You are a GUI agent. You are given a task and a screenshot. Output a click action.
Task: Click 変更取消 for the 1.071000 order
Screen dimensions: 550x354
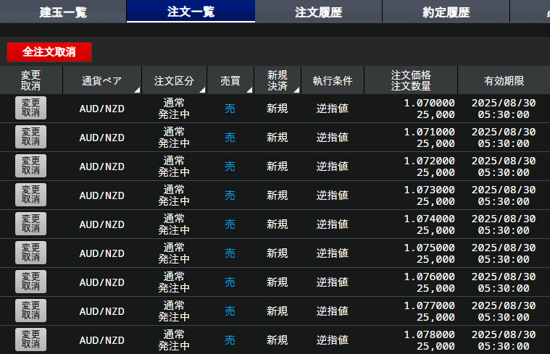coord(31,137)
